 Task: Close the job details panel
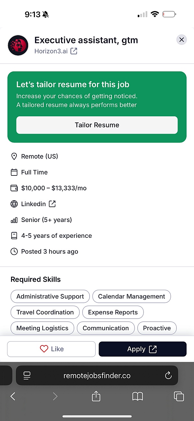[181, 40]
